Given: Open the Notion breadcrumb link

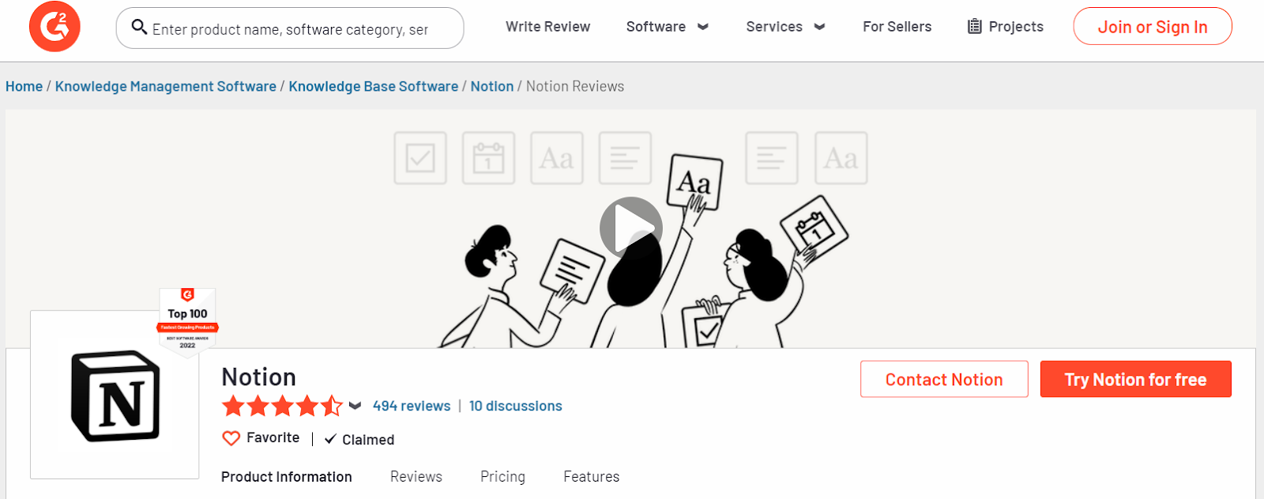Looking at the screenshot, I should click(x=492, y=87).
